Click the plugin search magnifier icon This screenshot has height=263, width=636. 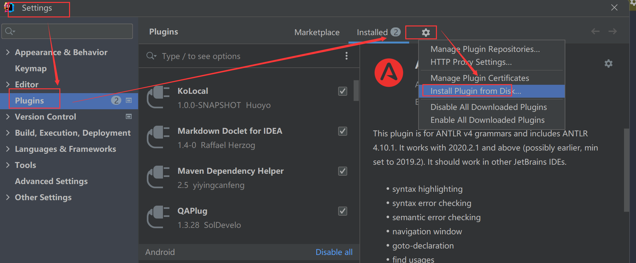point(151,56)
